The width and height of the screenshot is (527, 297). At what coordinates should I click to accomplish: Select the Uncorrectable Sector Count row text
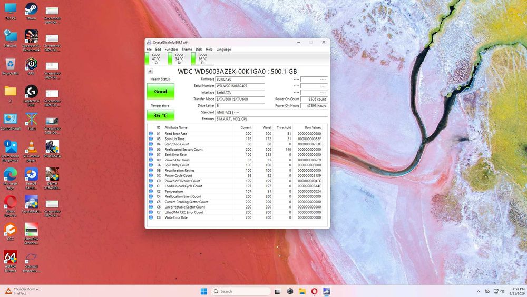185,207
